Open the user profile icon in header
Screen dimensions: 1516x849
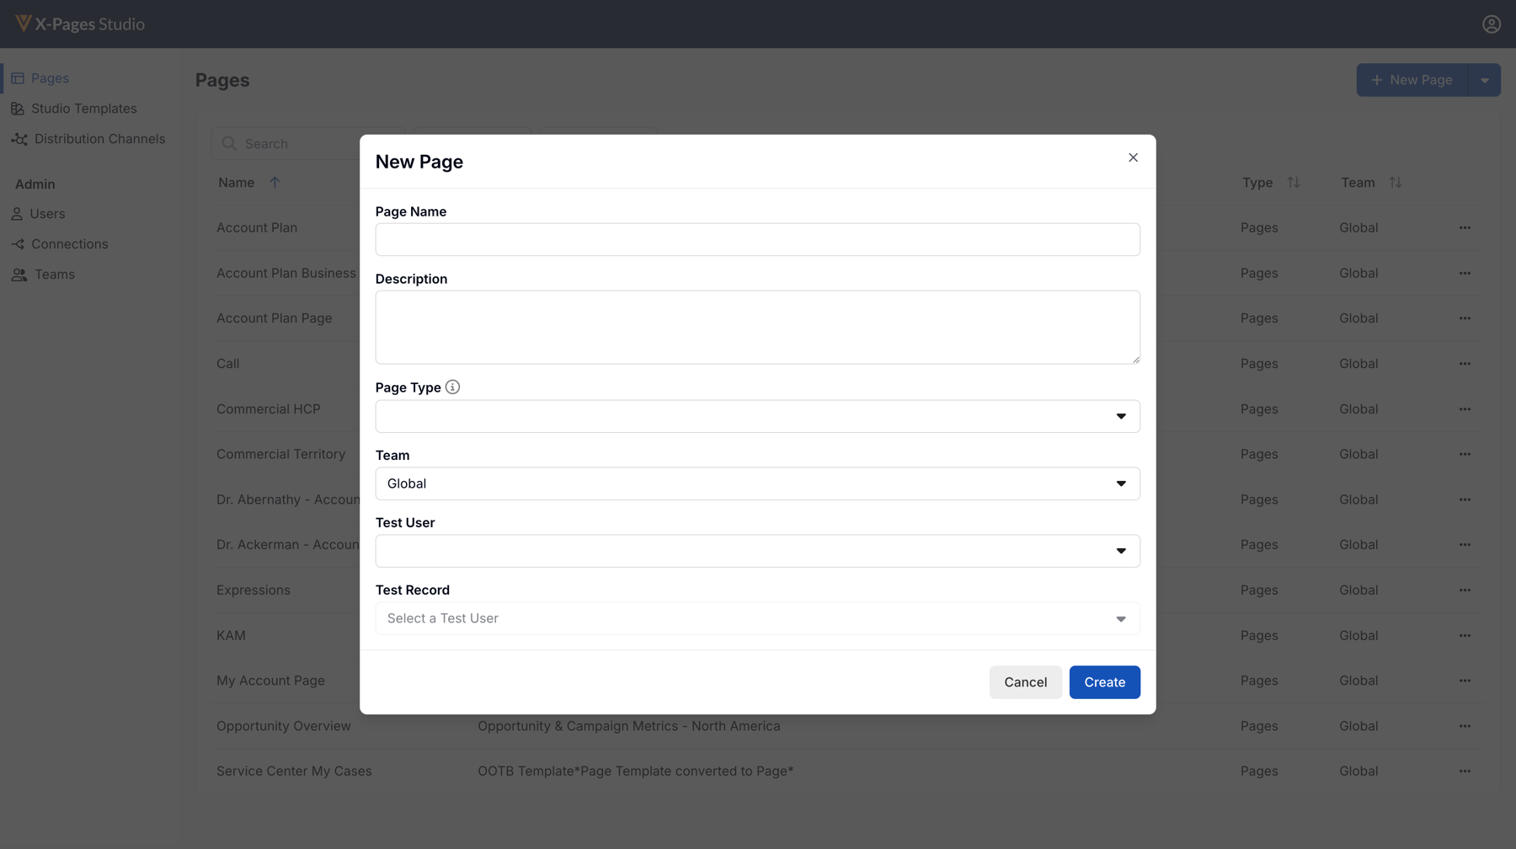click(1492, 24)
